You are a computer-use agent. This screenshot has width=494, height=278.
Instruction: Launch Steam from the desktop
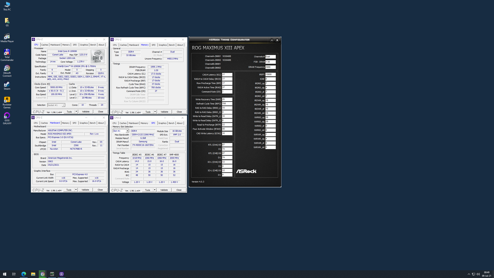pos(7,86)
